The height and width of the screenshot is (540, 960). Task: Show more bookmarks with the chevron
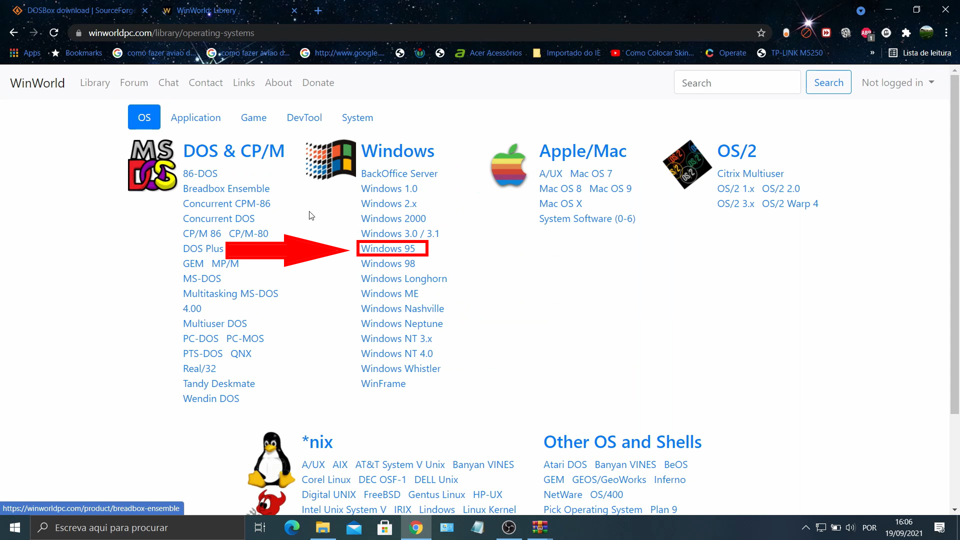pyautogui.click(x=872, y=53)
